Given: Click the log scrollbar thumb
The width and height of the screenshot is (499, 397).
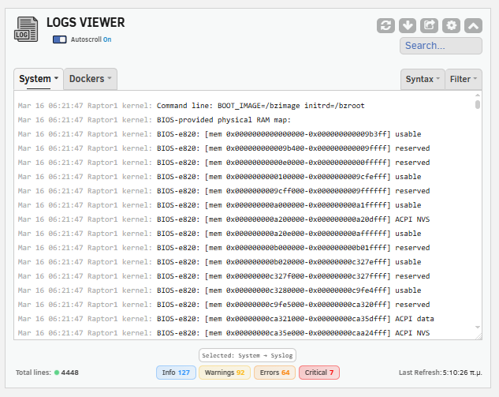Looking at the screenshot, I should [478, 104].
